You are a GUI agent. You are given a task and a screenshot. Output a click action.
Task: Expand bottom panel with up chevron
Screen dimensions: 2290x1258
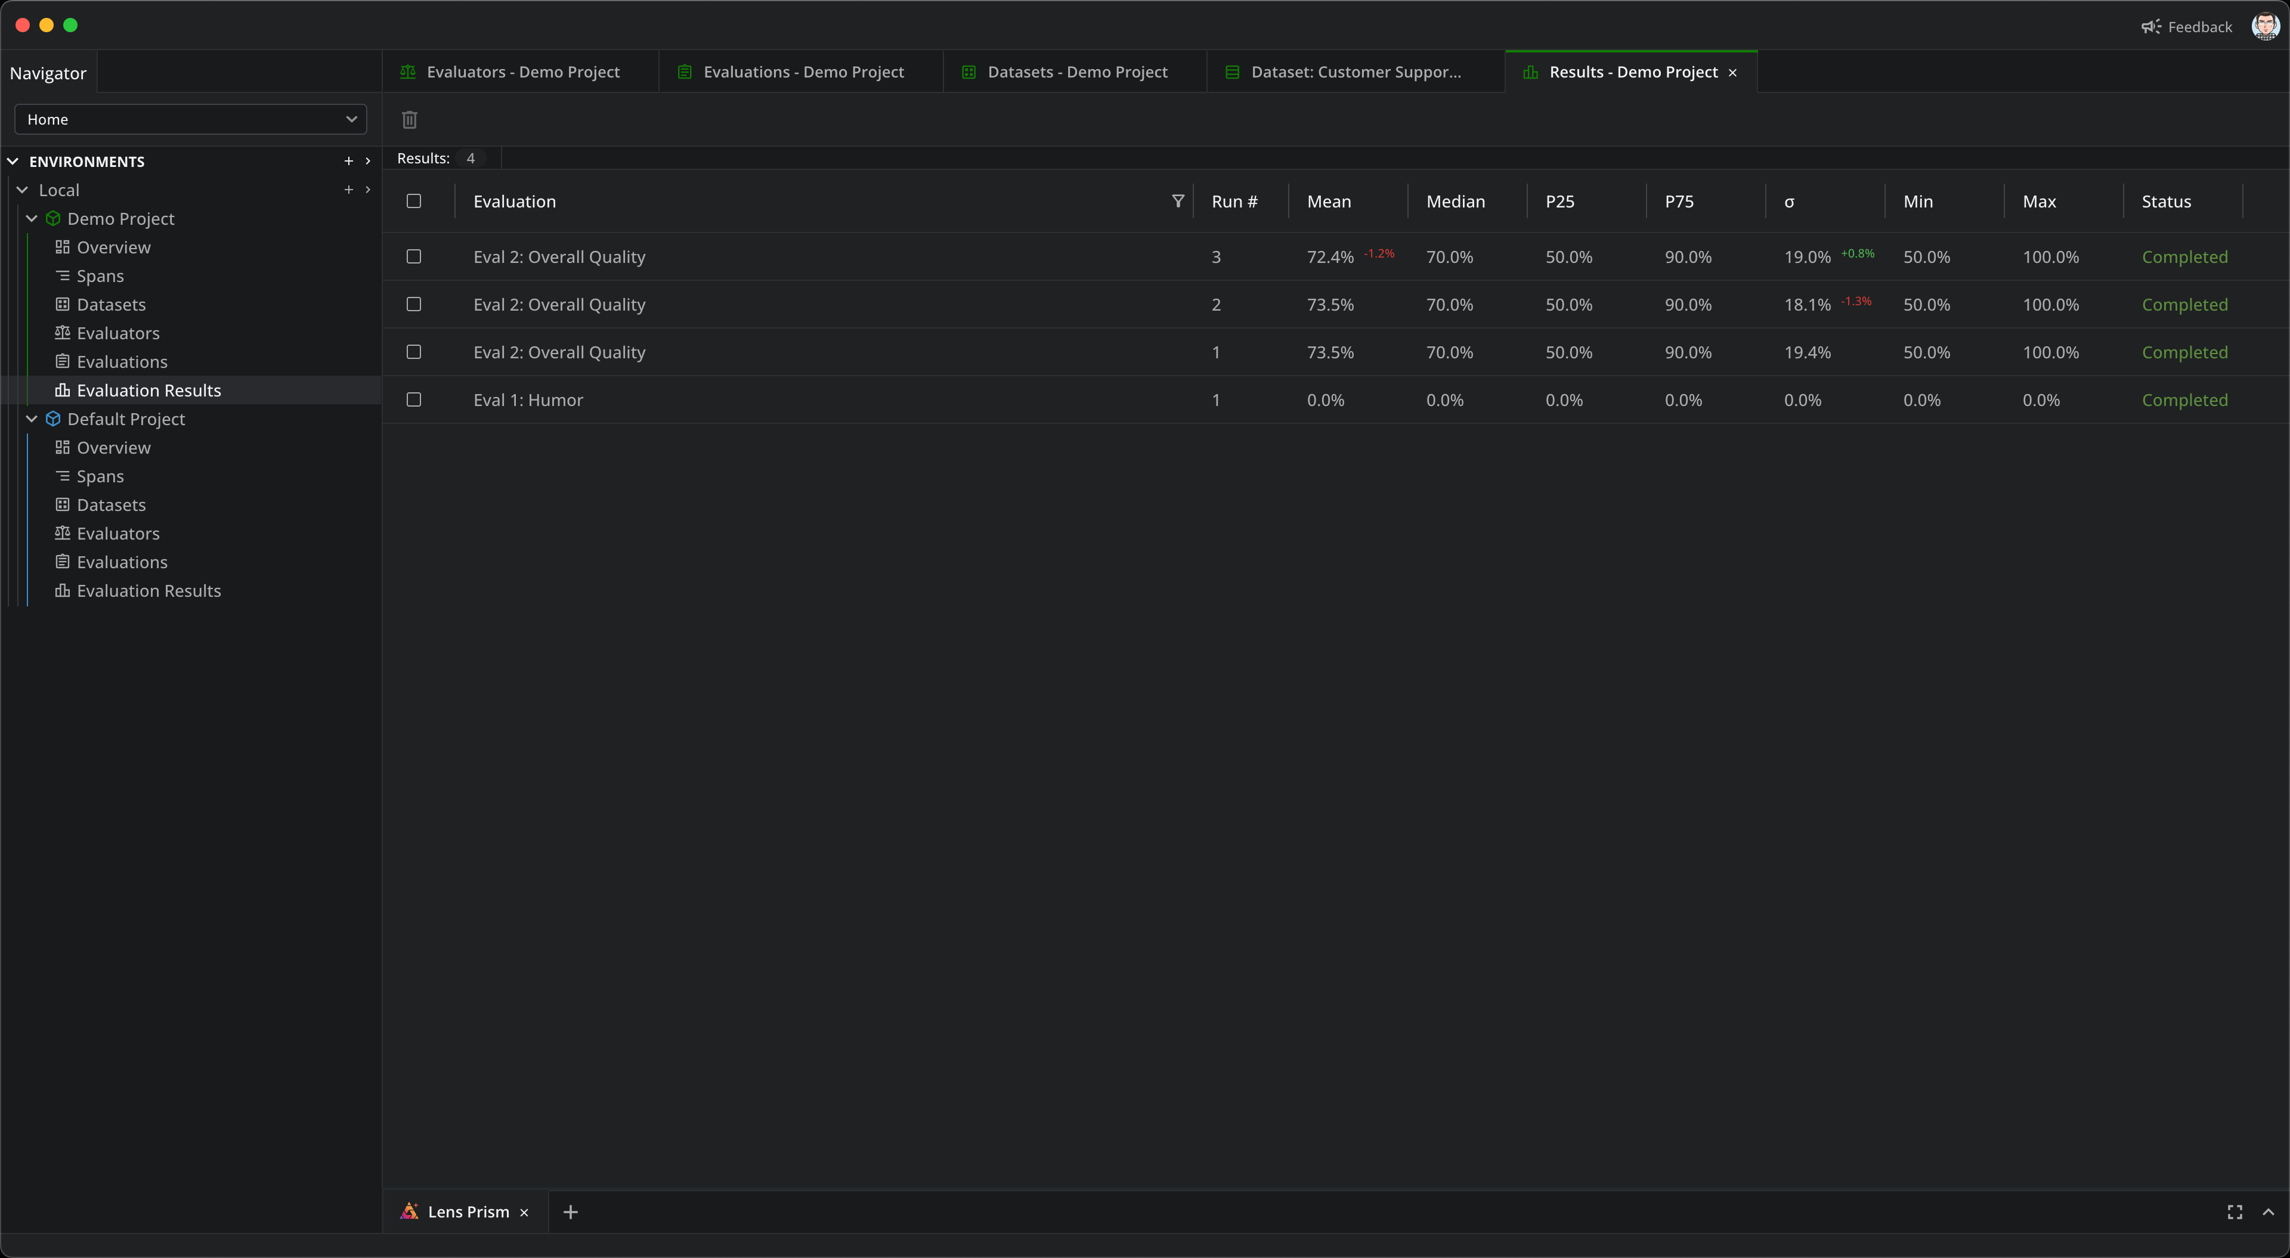click(2268, 1211)
